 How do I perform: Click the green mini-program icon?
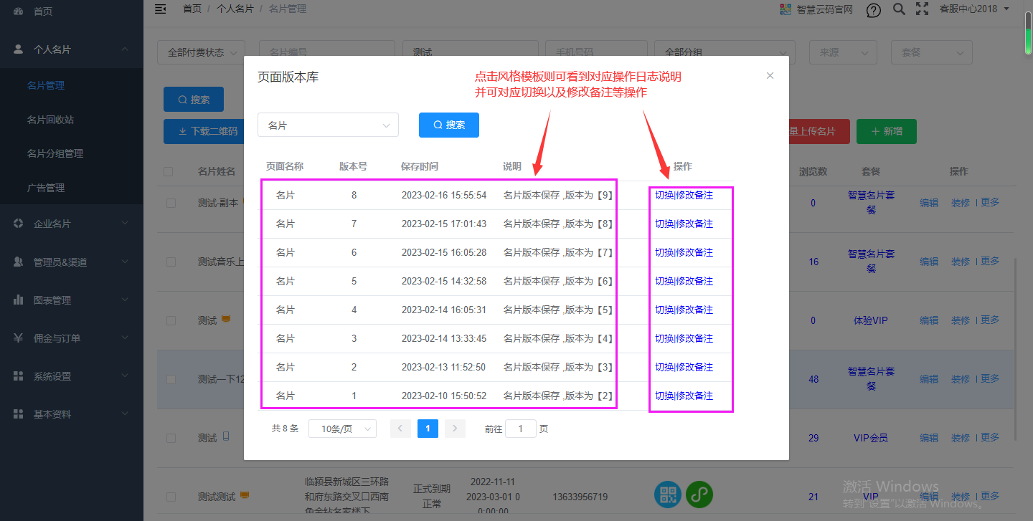pyautogui.click(x=699, y=495)
